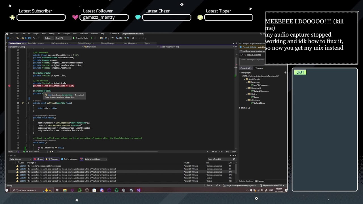Click the Unity Hub taskbar icon

coord(124,190)
